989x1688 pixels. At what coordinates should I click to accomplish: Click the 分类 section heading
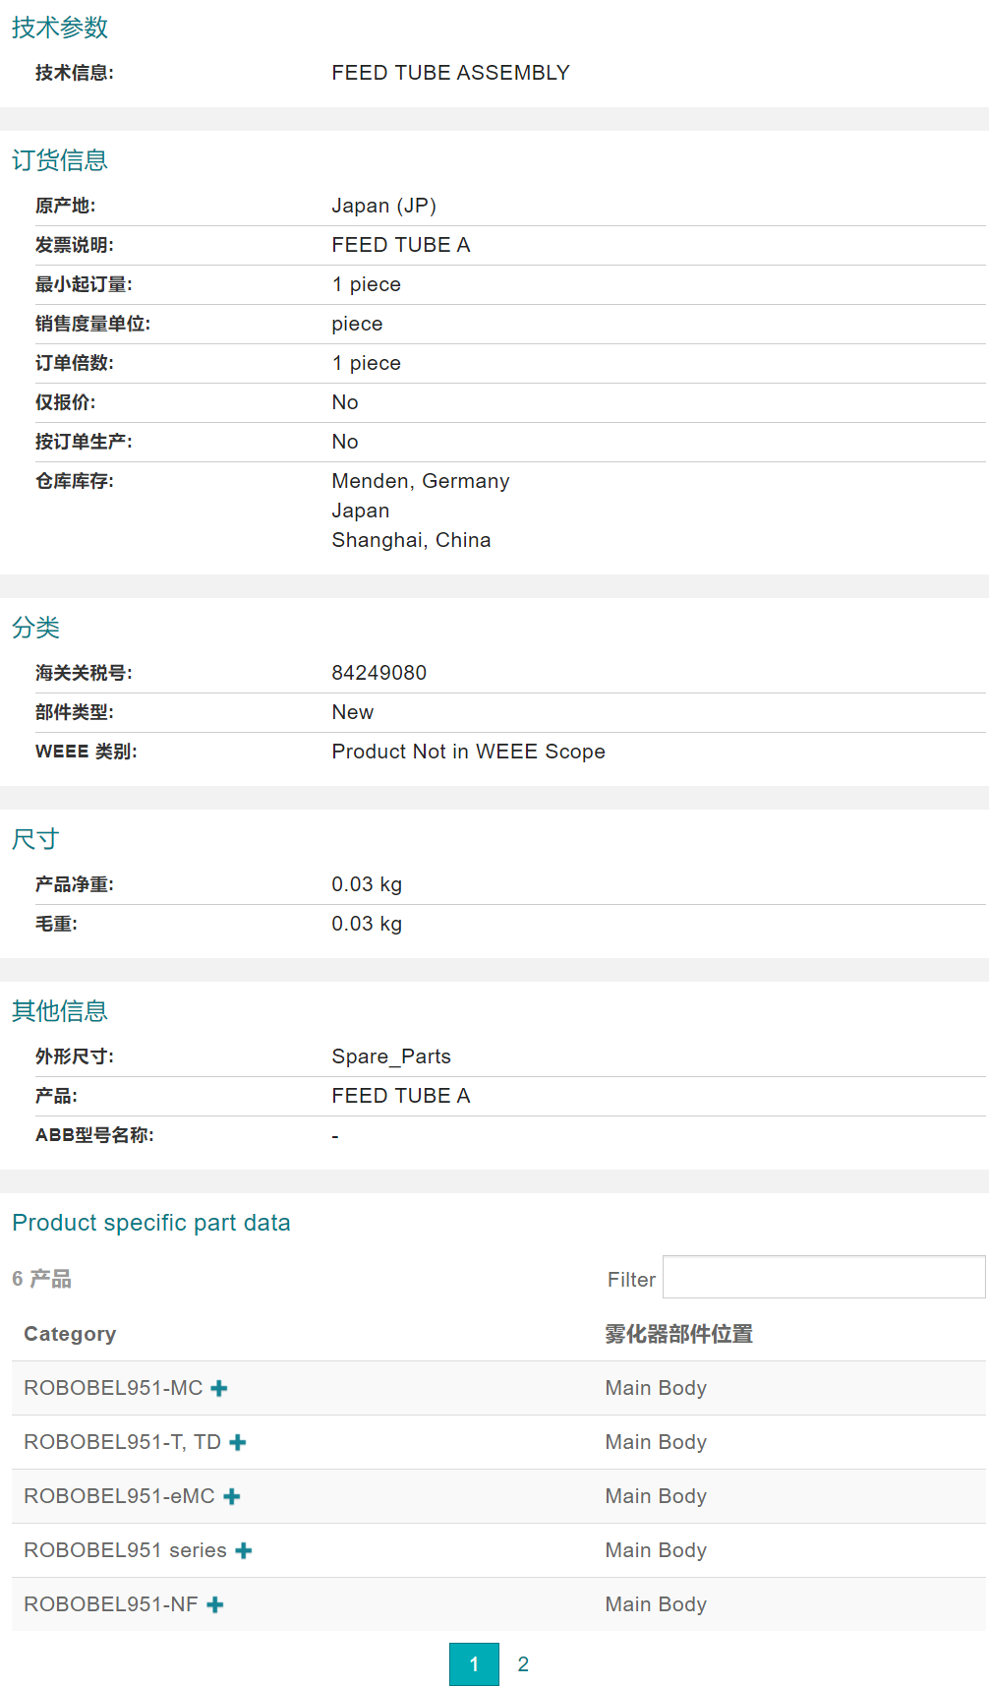(36, 628)
